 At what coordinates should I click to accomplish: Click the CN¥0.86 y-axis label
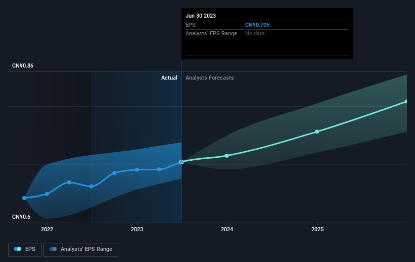(23, 65)
